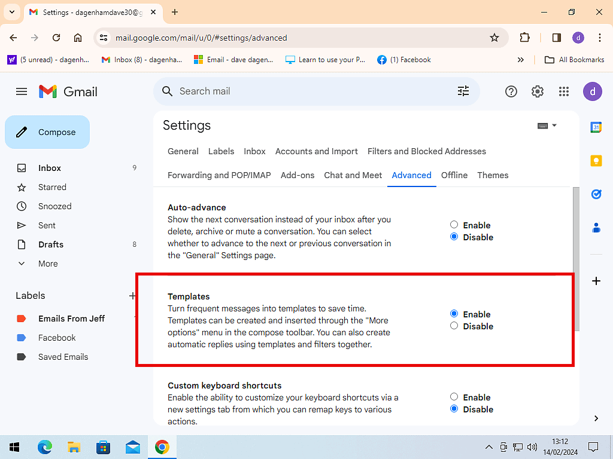Open Google Calendar side panel
The height and width of the screenshot is (459, 613).
click(x=596, y=127)
